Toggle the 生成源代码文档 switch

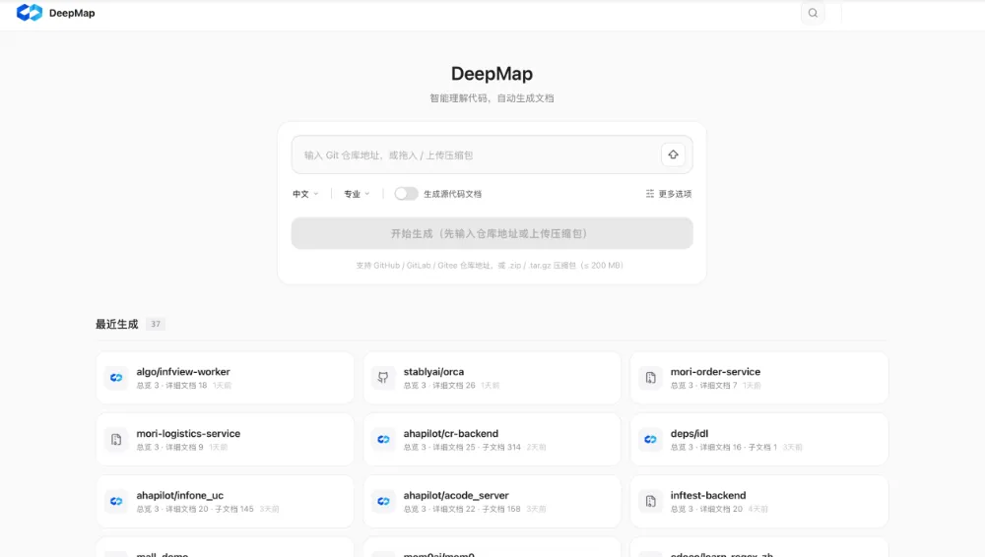pos(406,194)
